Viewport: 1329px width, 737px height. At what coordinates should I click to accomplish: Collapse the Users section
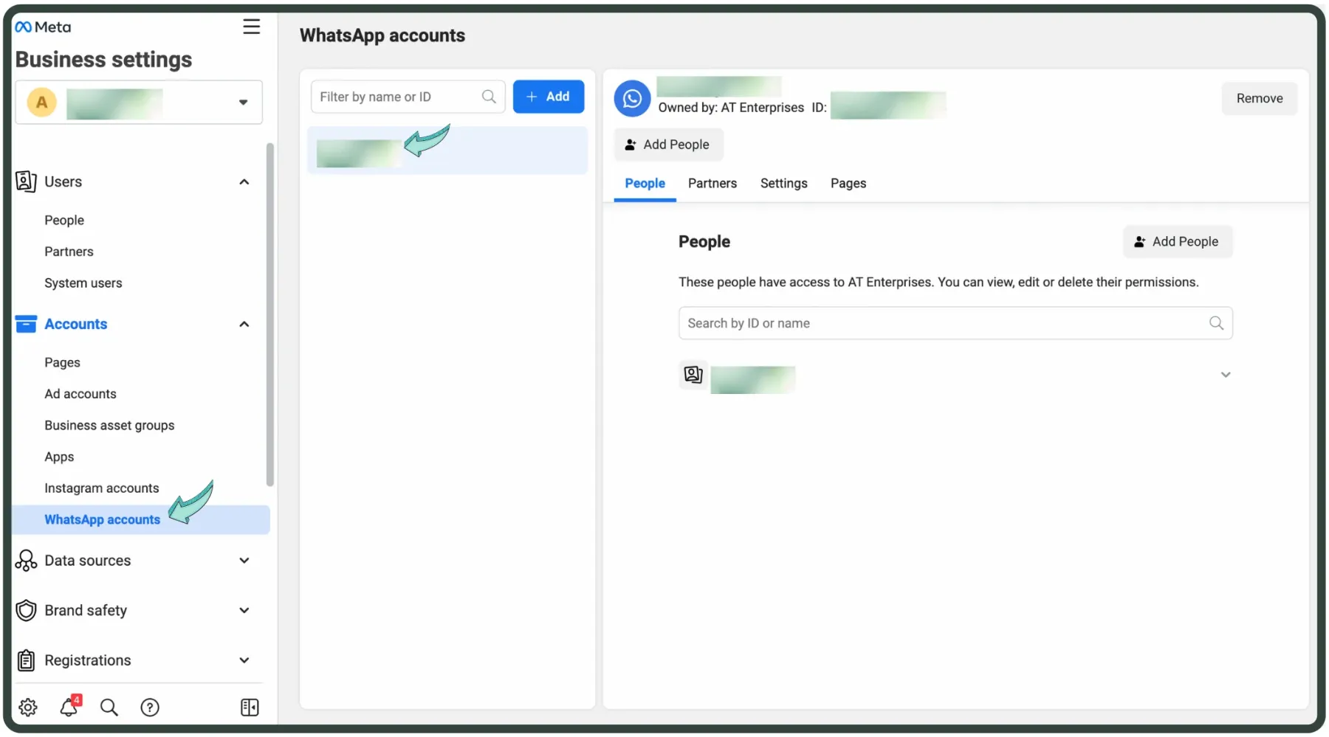click(244, 182)
